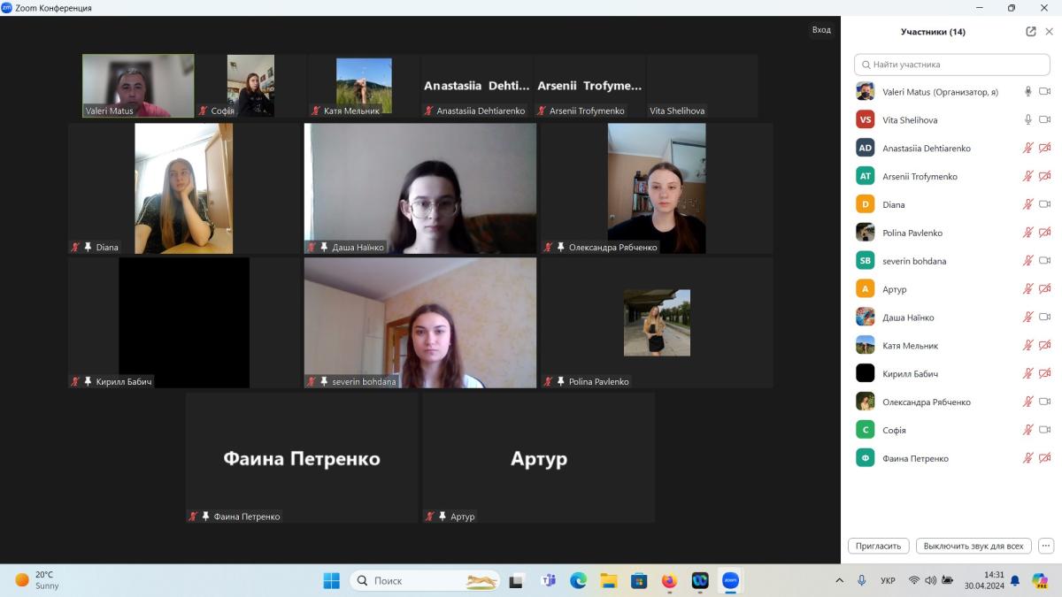1062x597 pixels.
Task: Click microphone icon next to Vita Shelihova
Action: tap(1027, 119)
